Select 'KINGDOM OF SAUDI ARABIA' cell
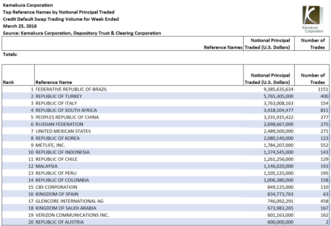Viewport: 331px width, 226px height. pyautogui.click(x=66, y=208)
